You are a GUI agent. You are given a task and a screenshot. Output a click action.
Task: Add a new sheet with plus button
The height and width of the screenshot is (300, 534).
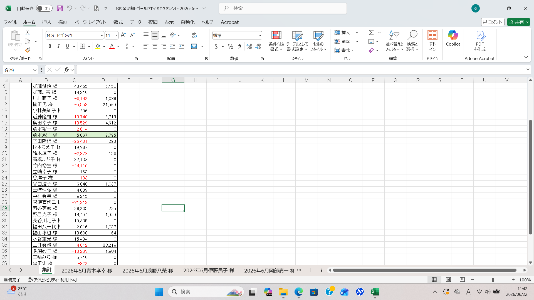click(310, 270)
